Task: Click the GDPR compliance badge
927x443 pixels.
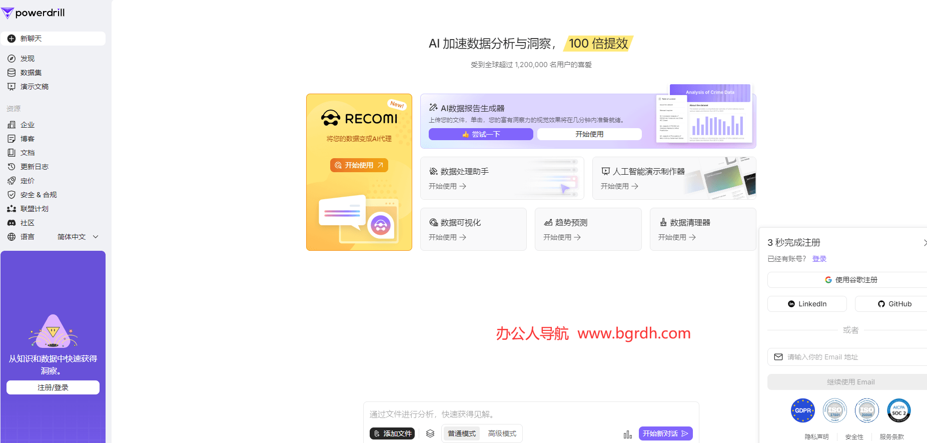Action: coord(802,410)
